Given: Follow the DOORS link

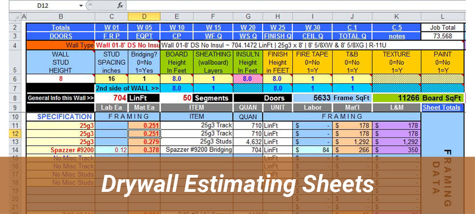Looking at the screenshot, I should pyautogui.click(x=61, y=36).
